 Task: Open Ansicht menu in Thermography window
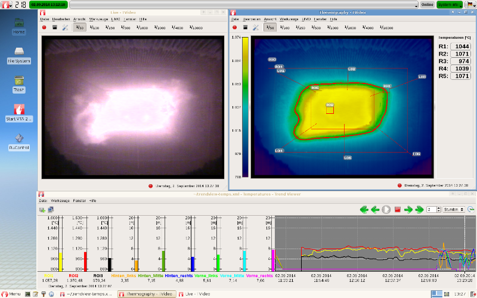(270, 19)
